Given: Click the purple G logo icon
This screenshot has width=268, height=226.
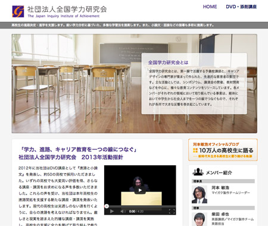Looking at the screenshot, I should click(x=18, y=11).
